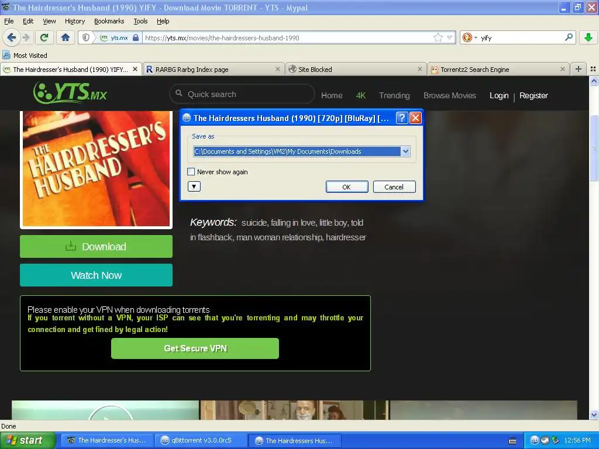Open the View menu
This screenshot has height=449, width=599.
coord(49,21)
